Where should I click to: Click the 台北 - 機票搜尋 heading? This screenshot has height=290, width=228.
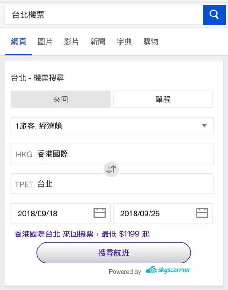(x=37, y=78)
